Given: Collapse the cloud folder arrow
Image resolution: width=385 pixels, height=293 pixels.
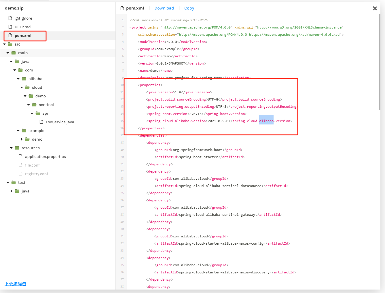Looking at the screenshot, I should click(22, 87).
